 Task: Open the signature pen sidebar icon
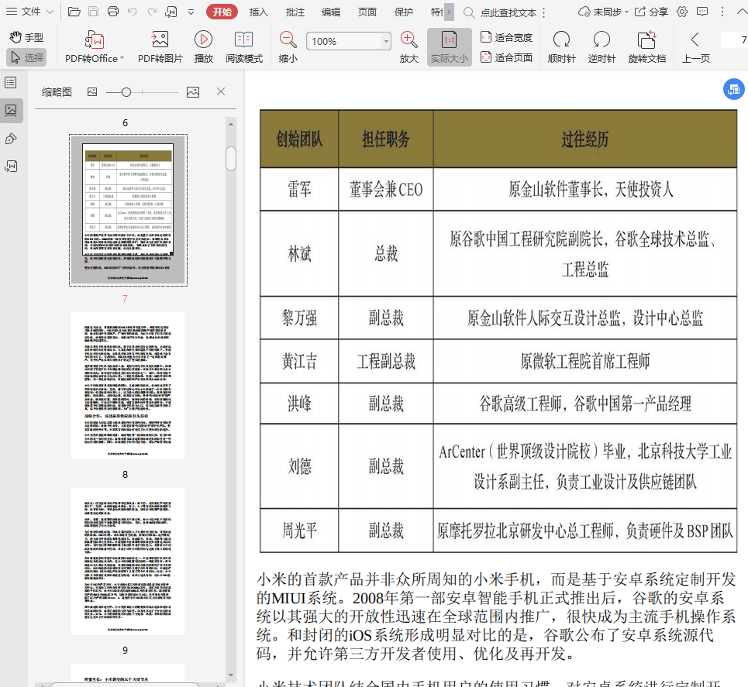click(x=11, y=139)
